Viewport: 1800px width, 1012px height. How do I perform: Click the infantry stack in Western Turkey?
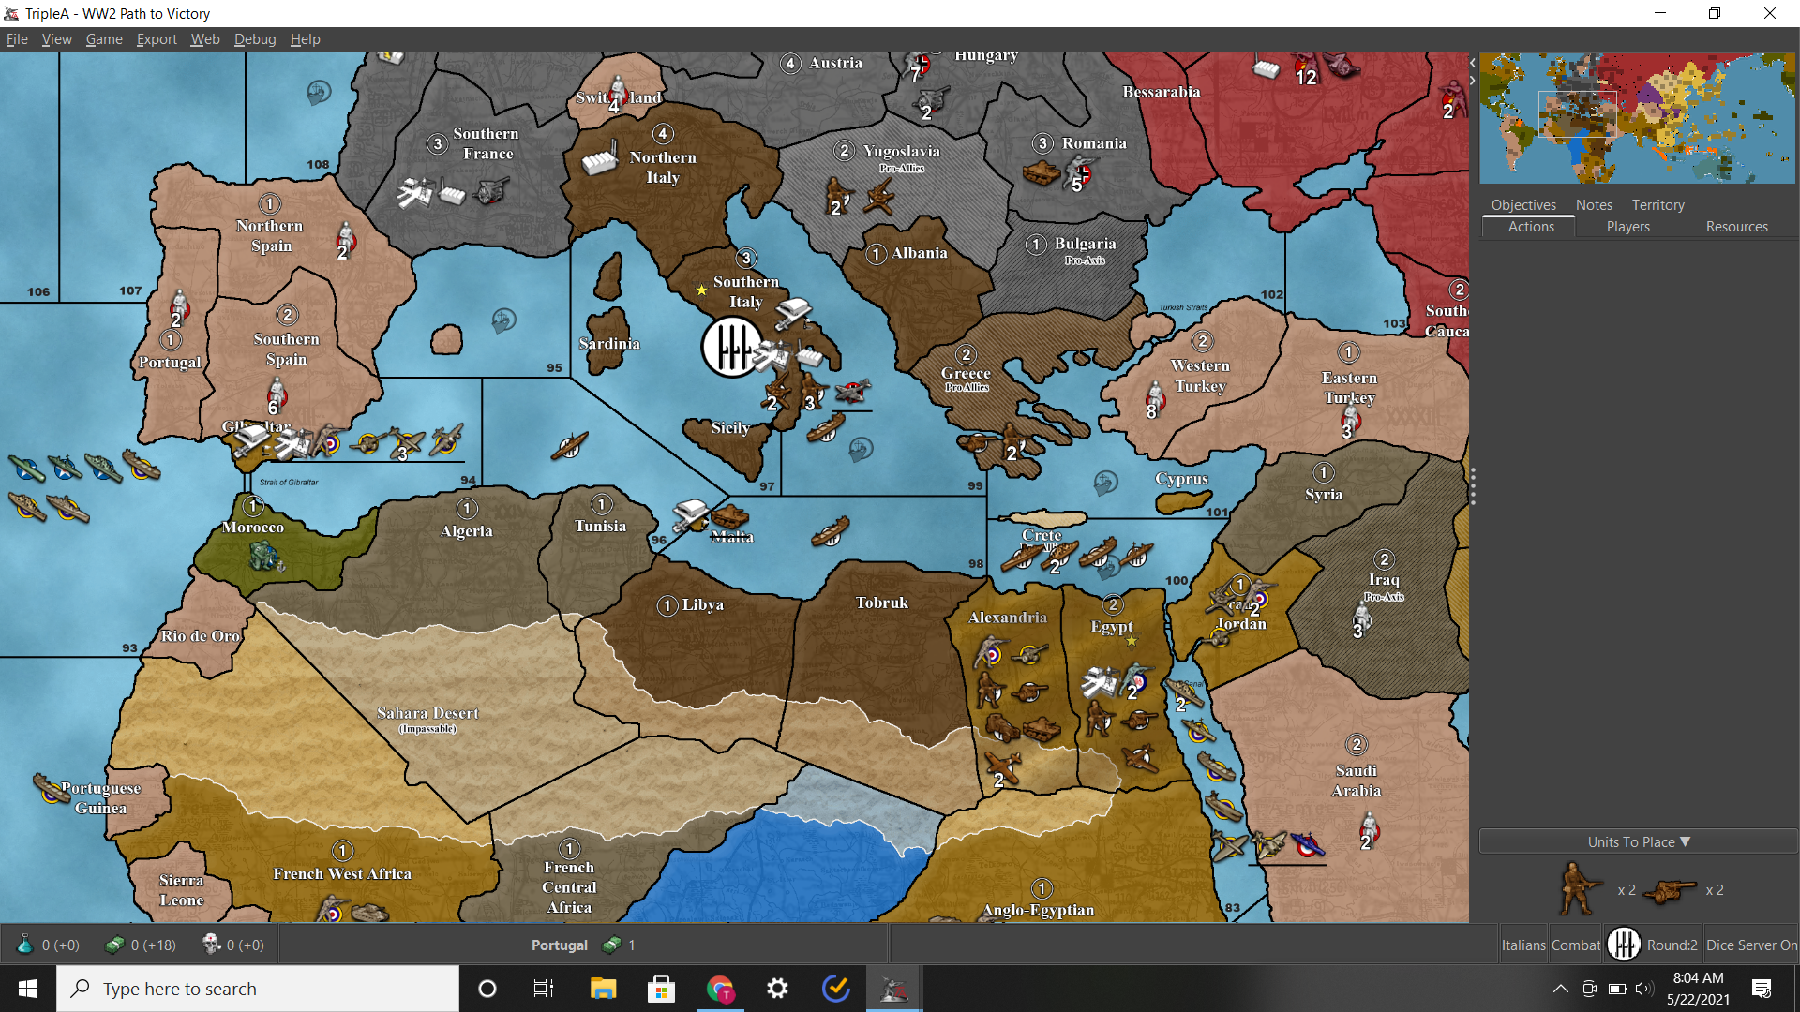coord(1155,398)
